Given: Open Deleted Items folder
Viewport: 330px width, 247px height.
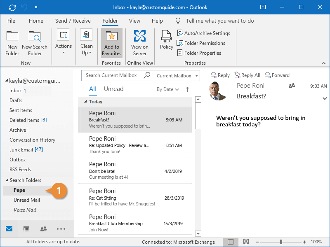Looking at the screenshot, I should tap(28, 120).
